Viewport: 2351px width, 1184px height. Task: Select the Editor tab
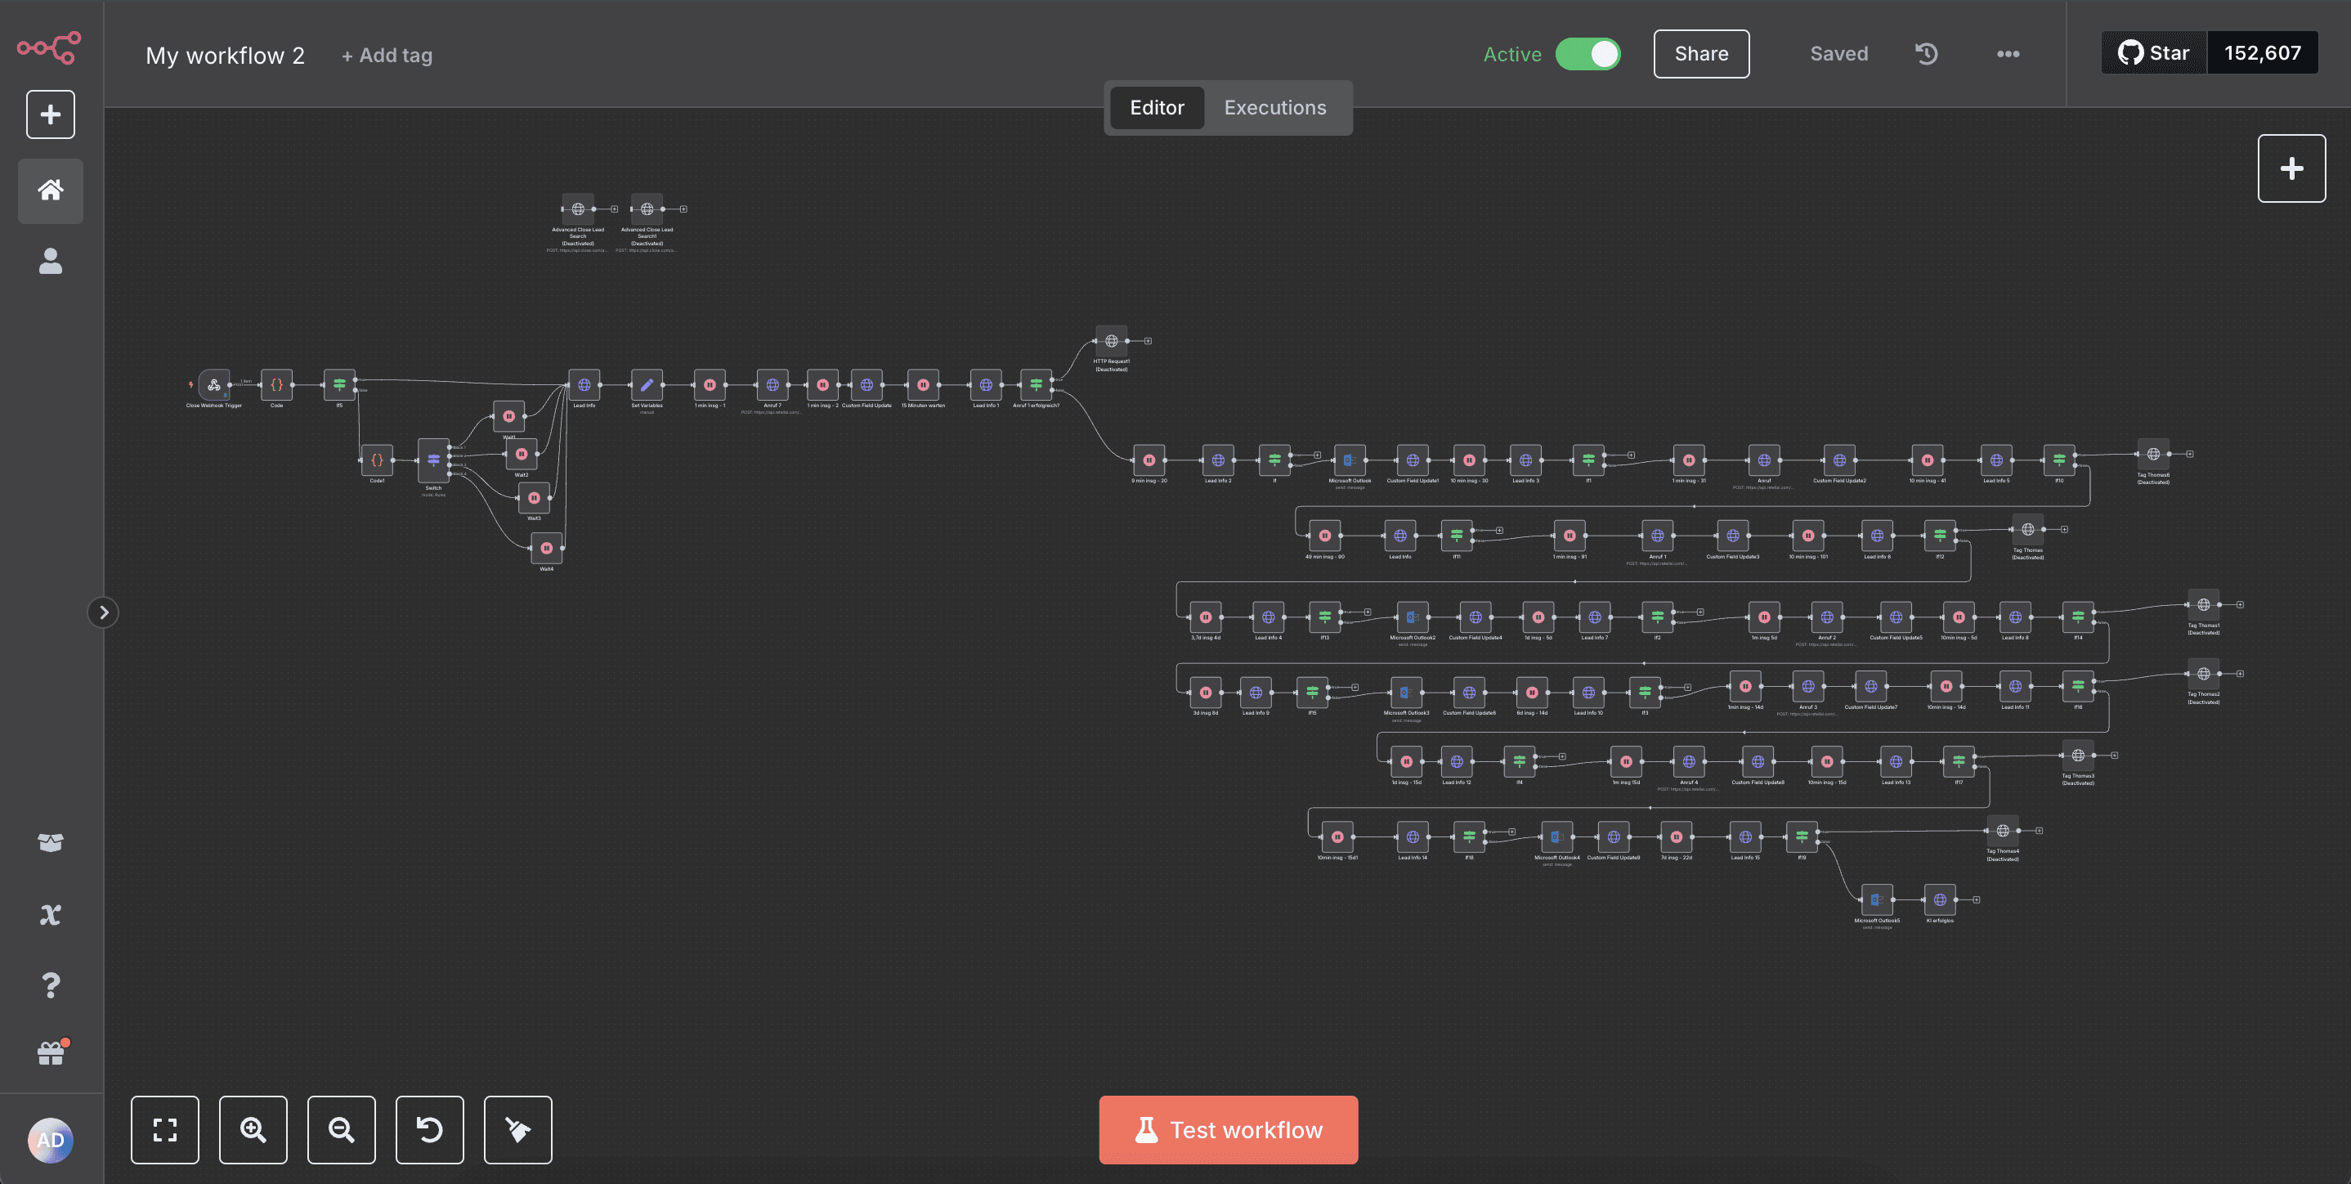tap(1157, 108)
